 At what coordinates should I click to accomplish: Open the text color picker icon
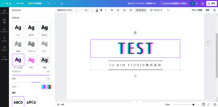point(97,10)
